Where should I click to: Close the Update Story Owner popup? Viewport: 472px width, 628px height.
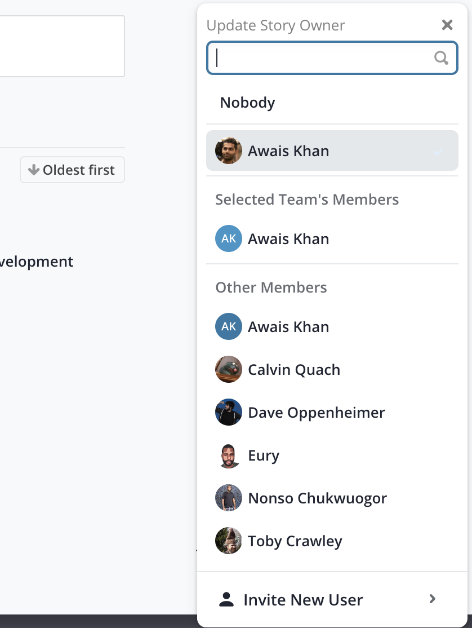pyautogui.click(x=447, y=25)
